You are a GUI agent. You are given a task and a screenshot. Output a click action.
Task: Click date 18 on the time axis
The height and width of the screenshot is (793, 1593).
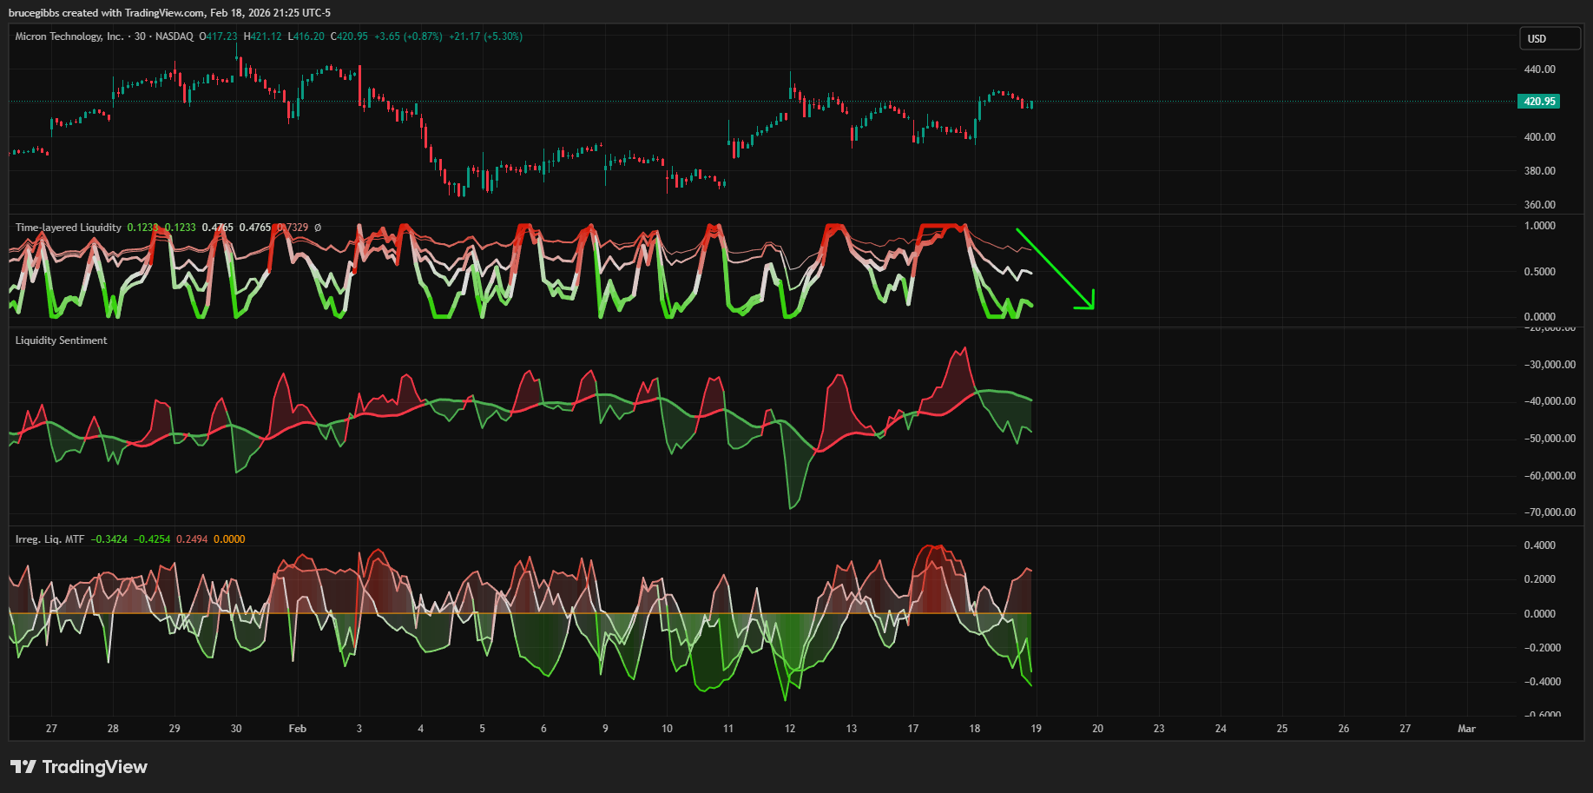point(974,729)
